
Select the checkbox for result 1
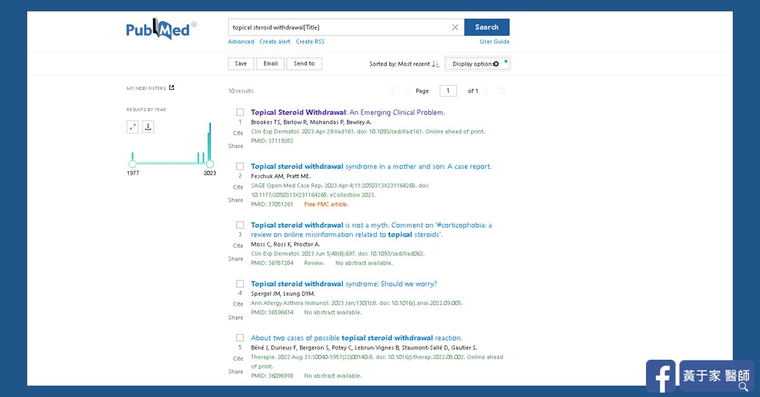(x=240, y=113)
